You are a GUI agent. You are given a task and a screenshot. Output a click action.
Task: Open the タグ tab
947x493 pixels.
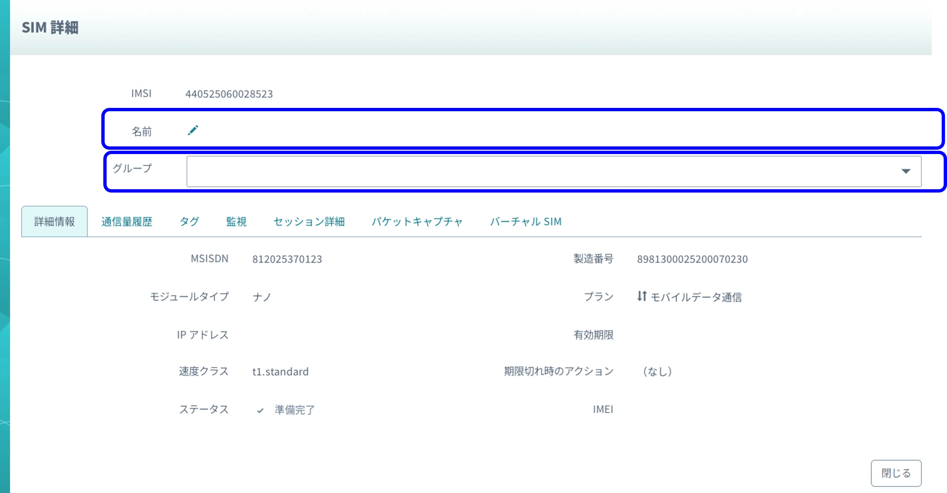coord(189,221)
